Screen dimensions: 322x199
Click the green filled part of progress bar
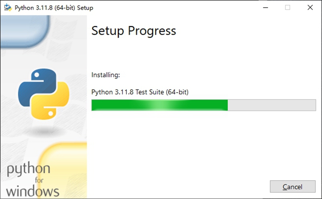[159, 105]
